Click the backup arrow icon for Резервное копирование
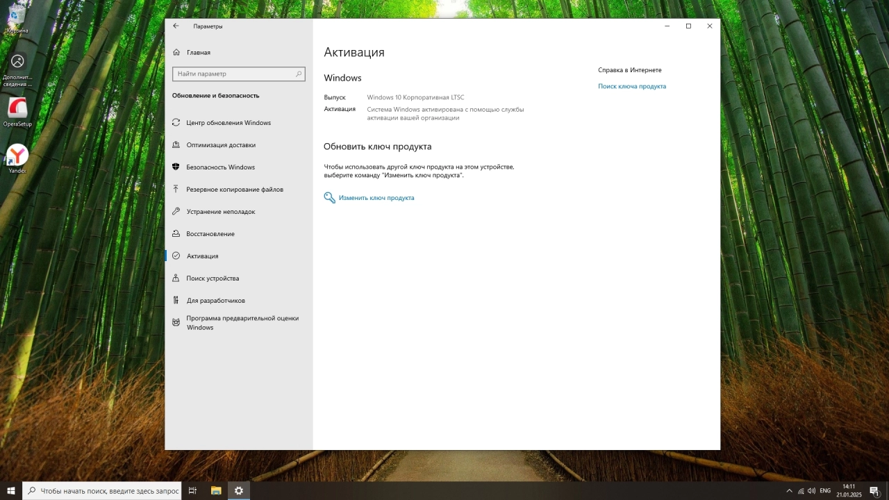889x500 pixels. pos(176,189)
